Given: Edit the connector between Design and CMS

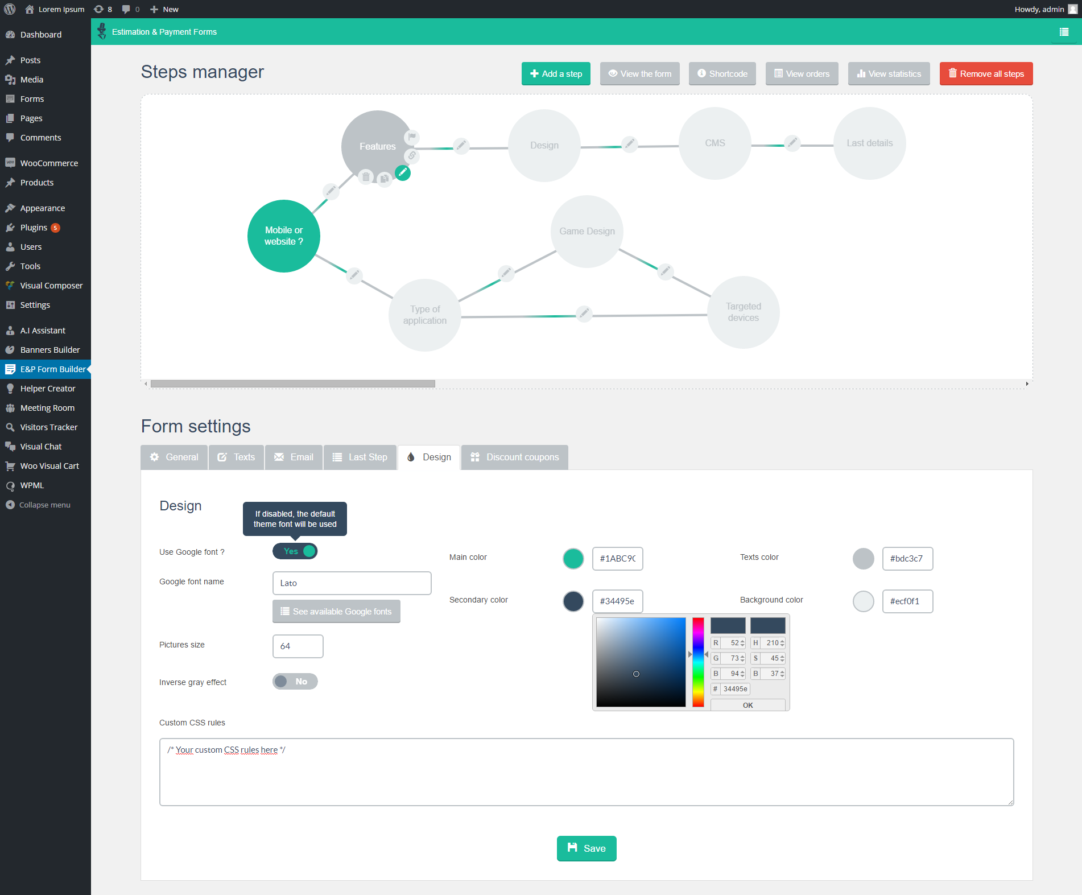Looking at the screenshot, I should point(629,145).
